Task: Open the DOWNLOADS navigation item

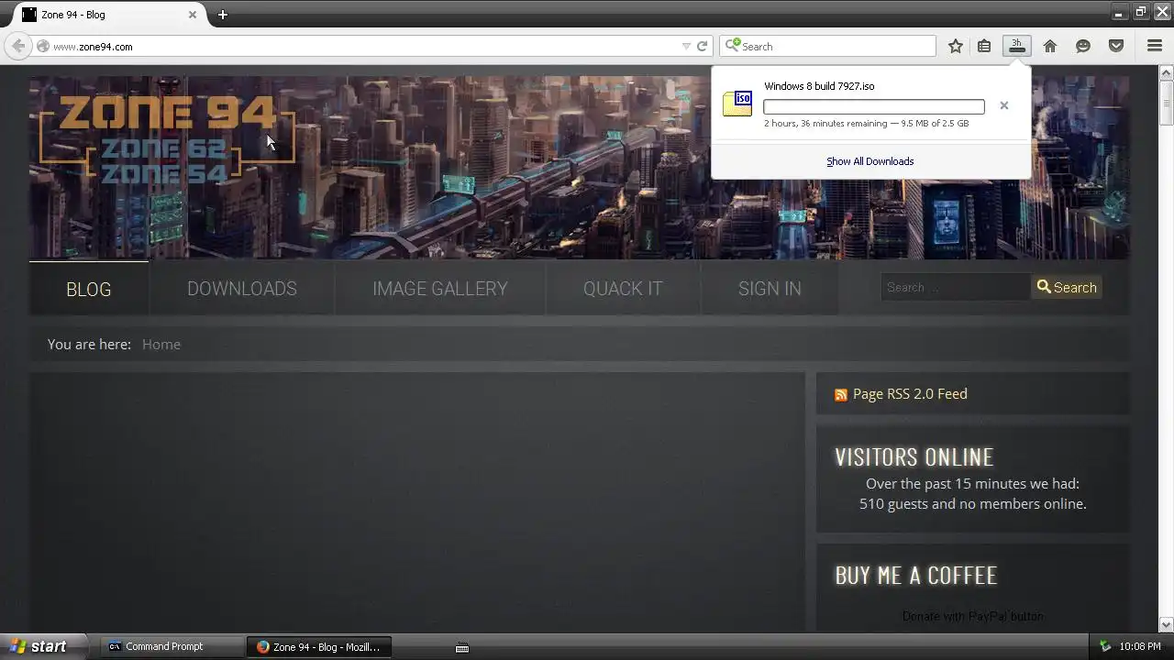Action: pos(242,289)
